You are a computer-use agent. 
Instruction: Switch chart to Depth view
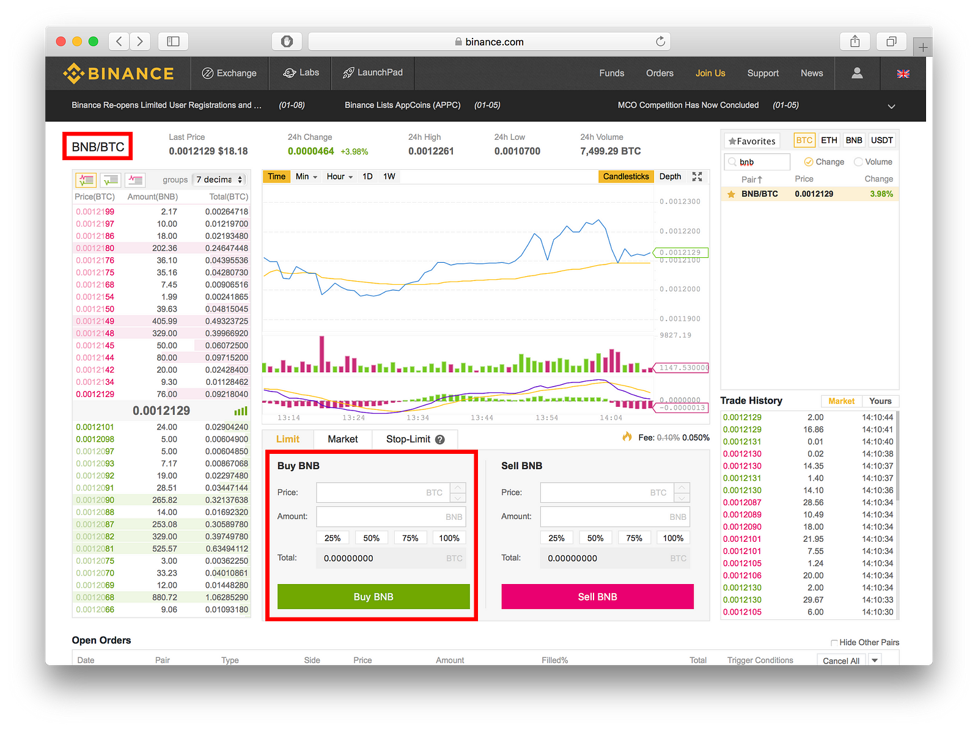[x=670, y=177]
